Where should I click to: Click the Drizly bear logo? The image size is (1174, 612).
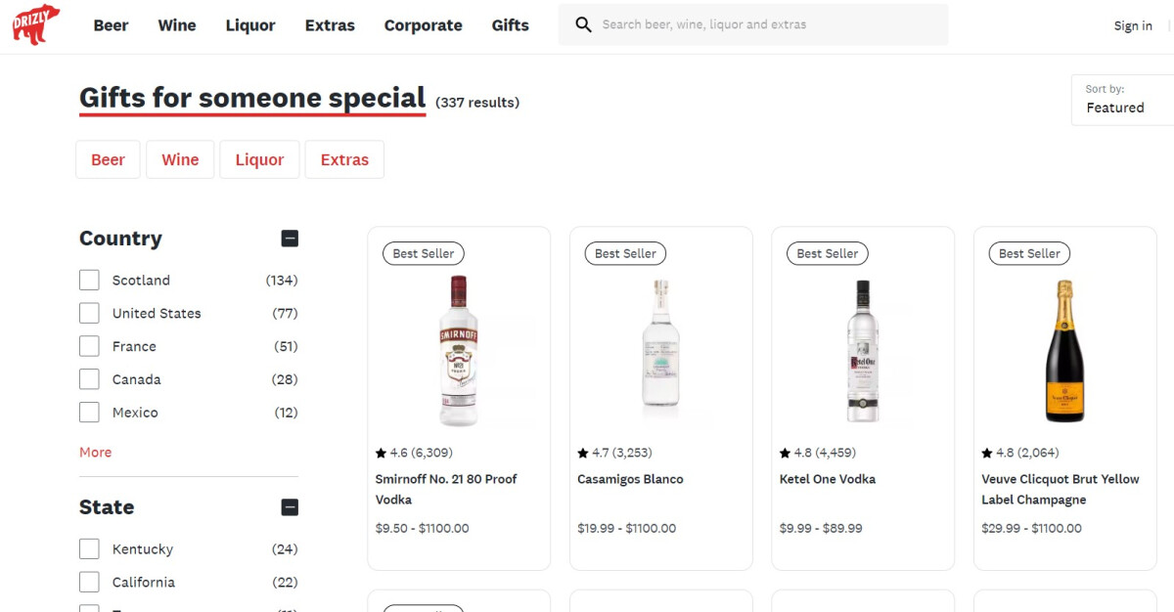pyautogui.click(x=36, y=24)
